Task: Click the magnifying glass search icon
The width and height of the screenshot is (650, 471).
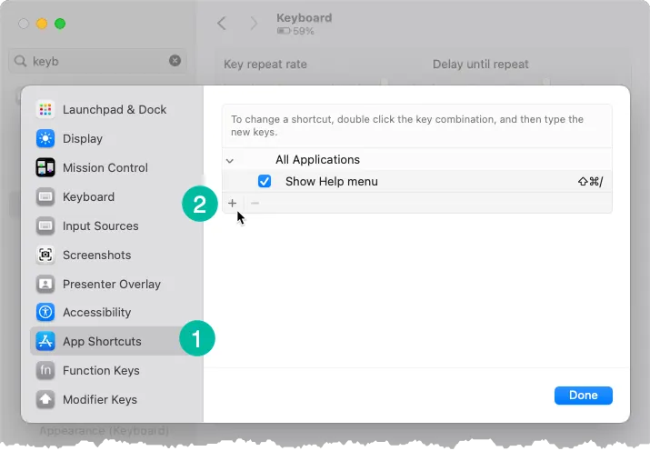Action: (20, 61)
